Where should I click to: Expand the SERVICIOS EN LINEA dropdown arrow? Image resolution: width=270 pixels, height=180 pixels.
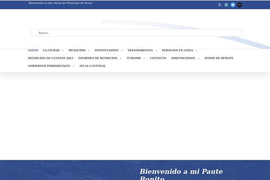point(197,51)
